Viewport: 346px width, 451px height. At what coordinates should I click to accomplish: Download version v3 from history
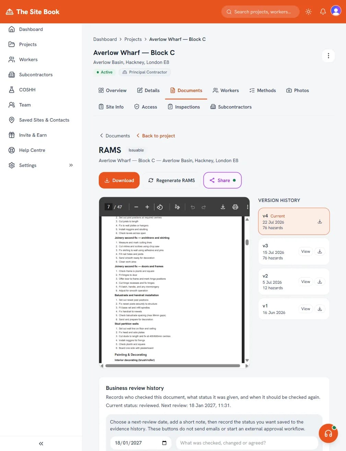(x=320, y=251)
